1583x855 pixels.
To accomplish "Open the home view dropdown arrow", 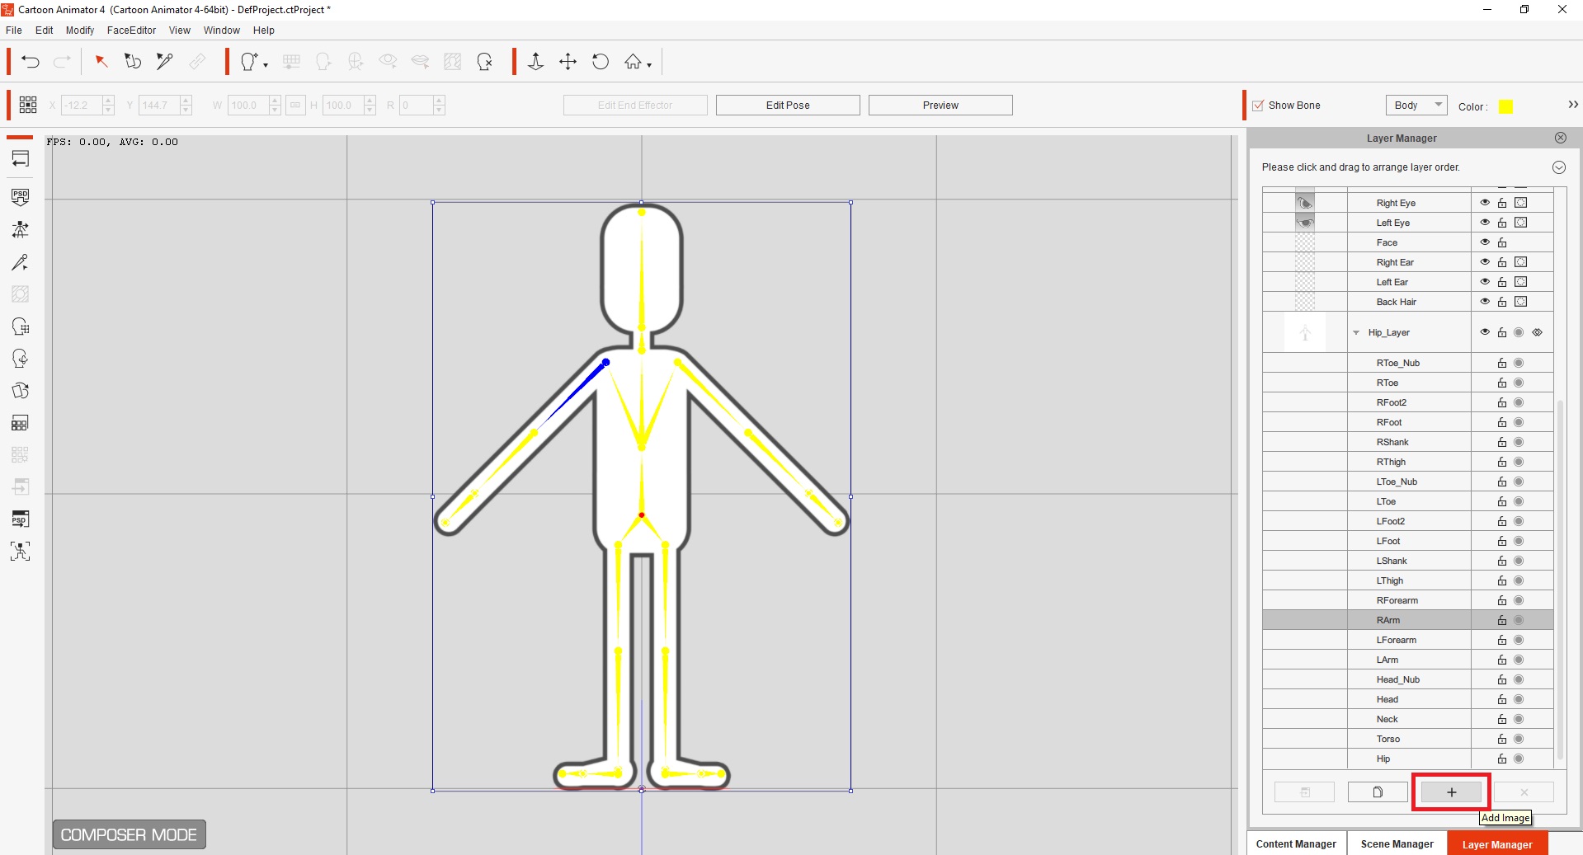I will [x=649, y=65].
